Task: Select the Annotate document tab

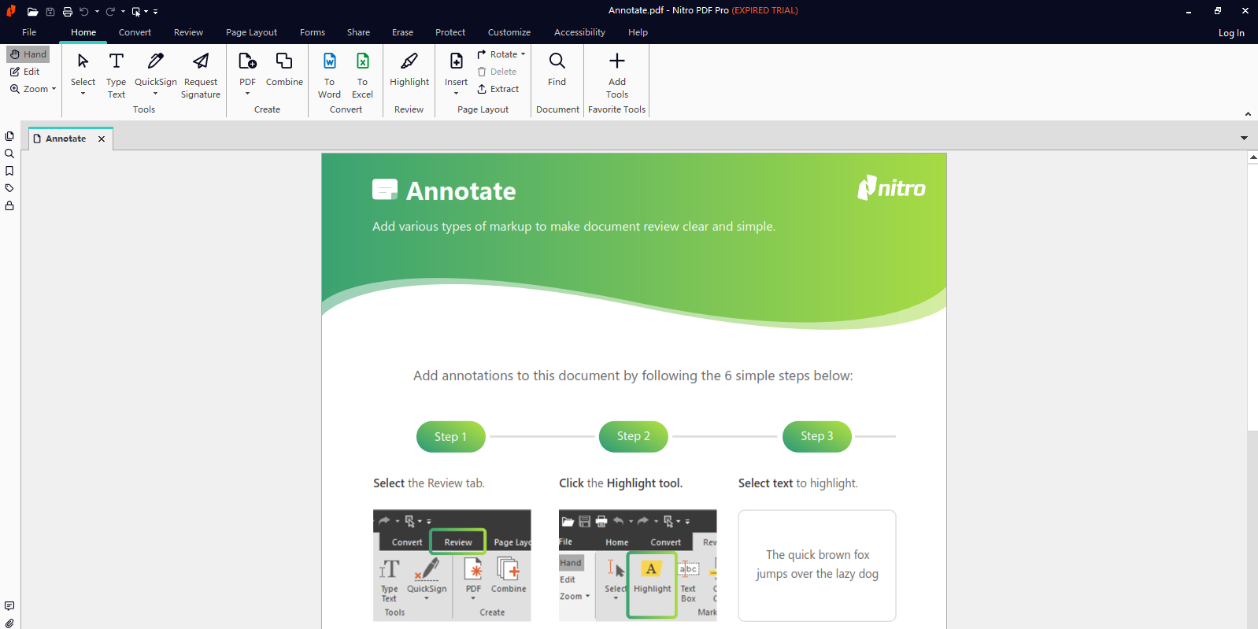Action: pos(66,139)
